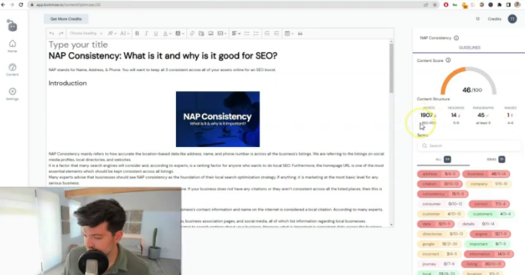The height and width of the screenshot is (275, 525).
Task: Click info icon next to NAP Consistency
Action: (456, 38)
